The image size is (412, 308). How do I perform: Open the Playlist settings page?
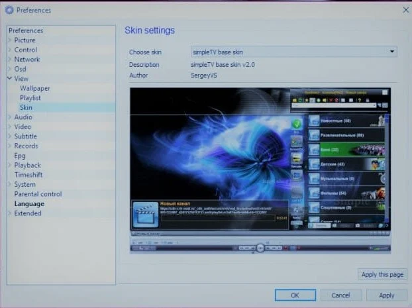coord(30,98)
